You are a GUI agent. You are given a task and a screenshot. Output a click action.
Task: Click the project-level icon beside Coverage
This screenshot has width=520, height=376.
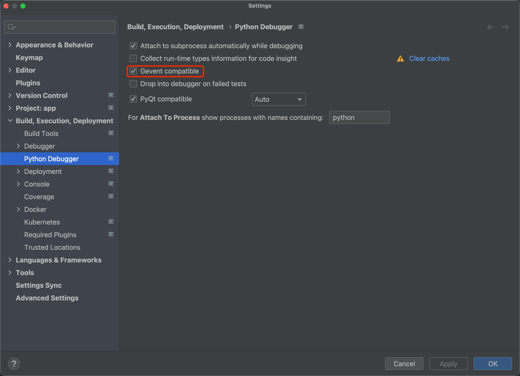[111, 197]
